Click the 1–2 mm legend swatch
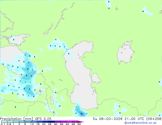Image resolution: width=162 pixels, height=125 pixels. pyautogui.click(x=16, y=122)
